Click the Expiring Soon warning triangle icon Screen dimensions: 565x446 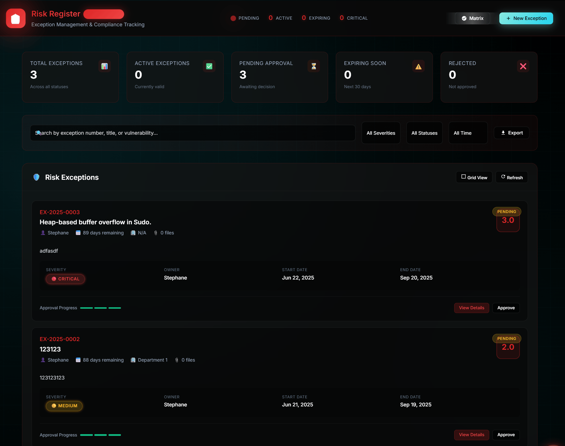[418, 66]
